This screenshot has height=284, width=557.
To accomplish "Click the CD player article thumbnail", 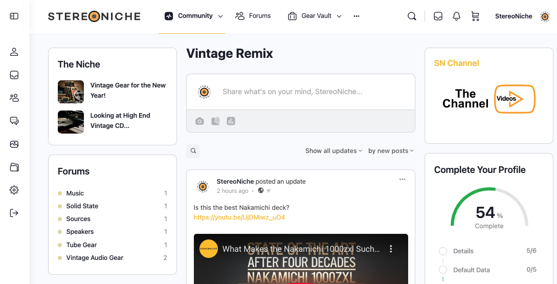I will (x=71, y=122).
